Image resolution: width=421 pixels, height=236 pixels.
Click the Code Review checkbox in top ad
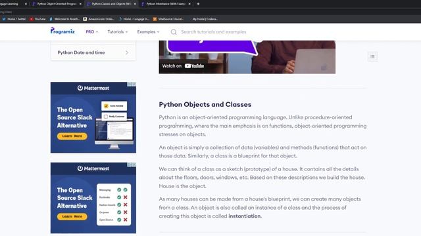click(x=106, y=106)
